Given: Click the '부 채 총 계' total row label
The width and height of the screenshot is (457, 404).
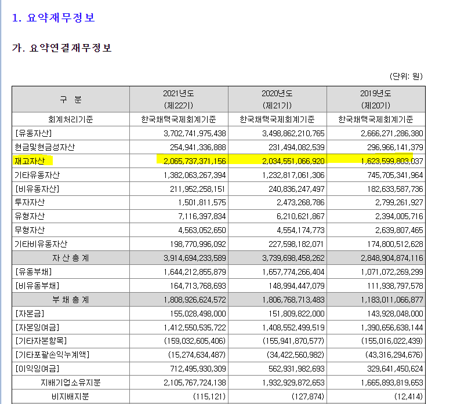Looking at the screenshot, I should [x=71, y=300].
